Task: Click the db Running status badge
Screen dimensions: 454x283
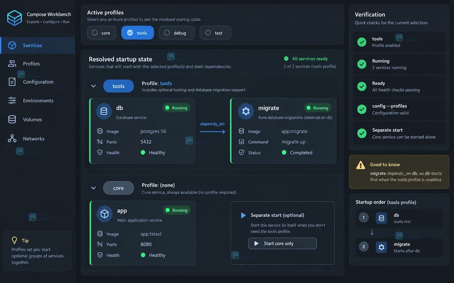Action: tap(176, 108)
